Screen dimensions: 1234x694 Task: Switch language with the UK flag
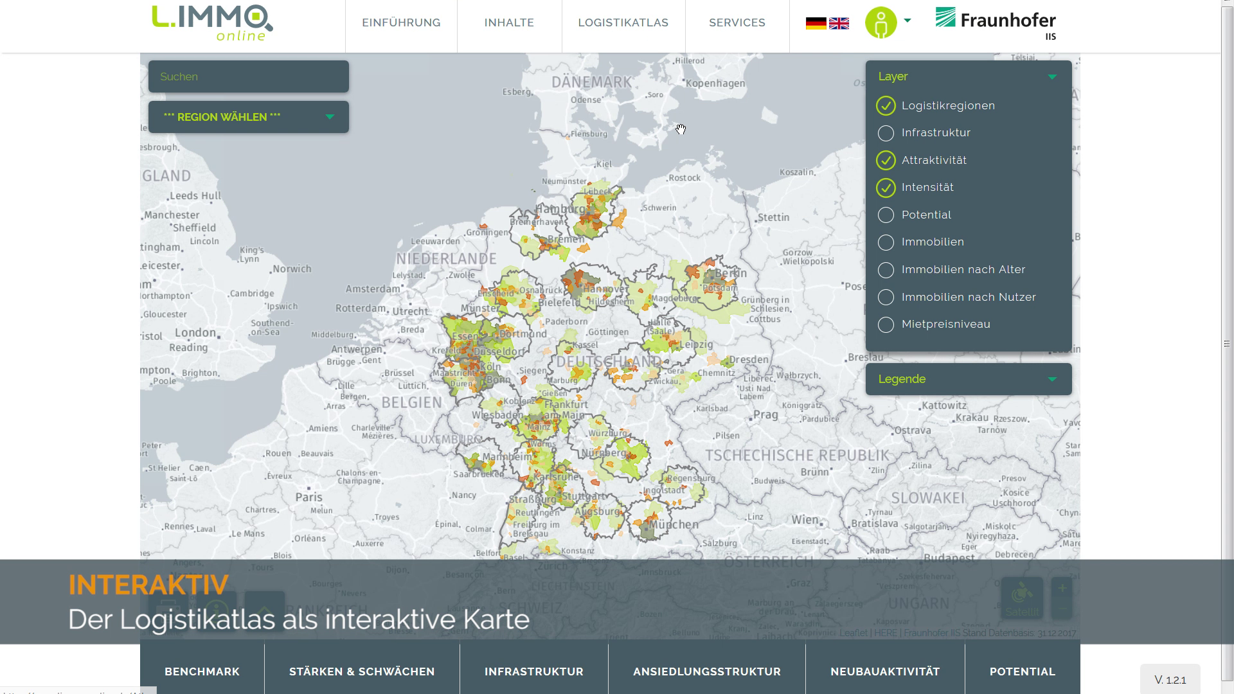pyautogui.click(x=839, y=24)
